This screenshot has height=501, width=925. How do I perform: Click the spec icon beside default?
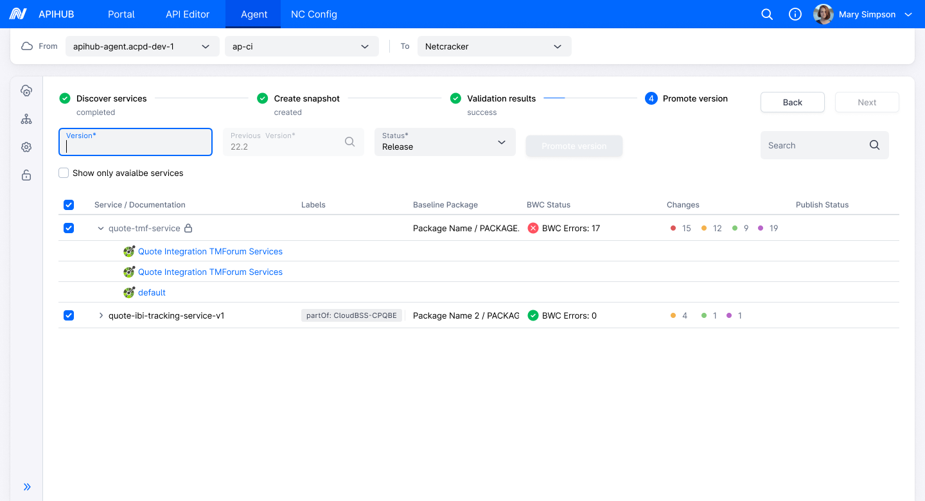129,292
